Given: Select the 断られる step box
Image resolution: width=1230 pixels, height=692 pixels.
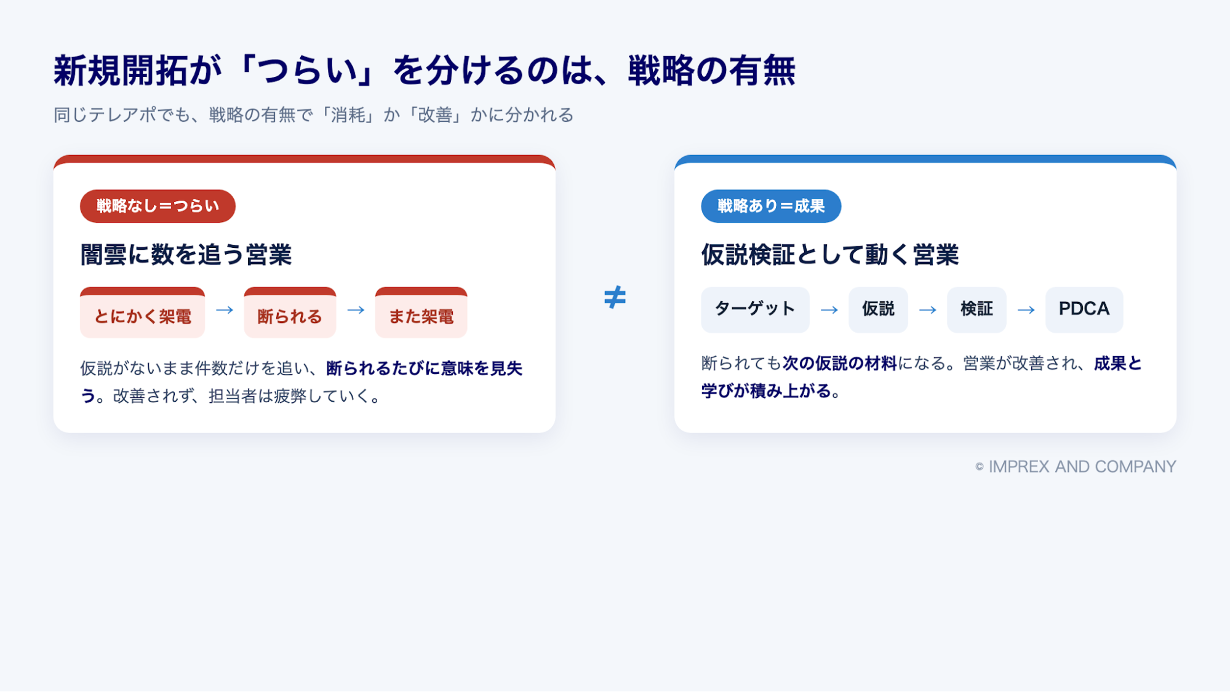Looking at the screenshot, I should pyautogui.click(x=290, y=312).
